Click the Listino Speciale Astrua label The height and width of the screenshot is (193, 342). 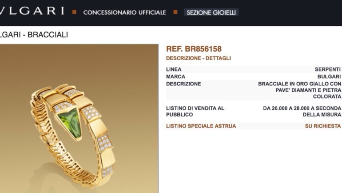(x=201, y=126)
